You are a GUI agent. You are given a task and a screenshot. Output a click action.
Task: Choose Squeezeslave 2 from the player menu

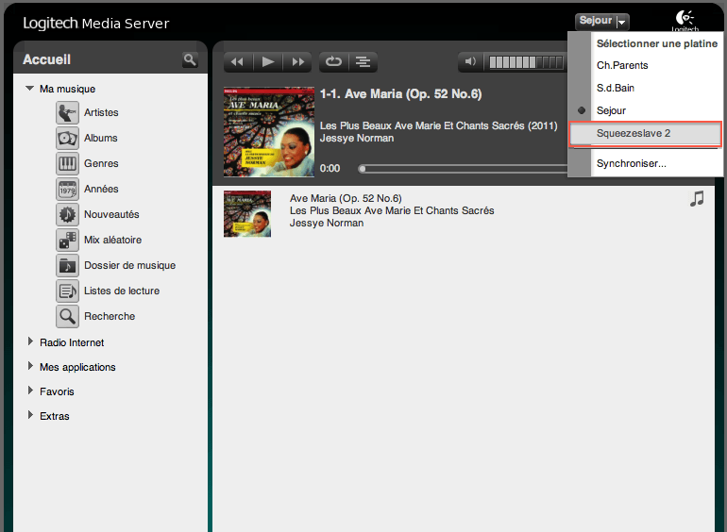point(645,133)
